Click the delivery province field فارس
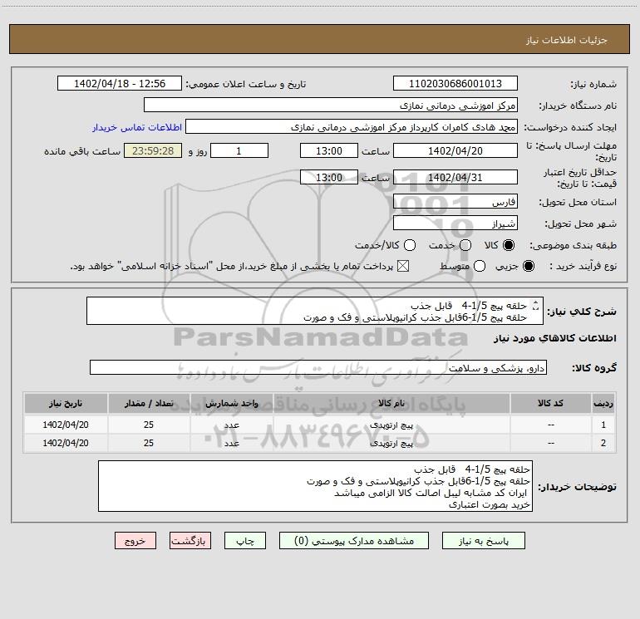Viewport: 640px width, 619px height. click(x=455, y=201)
